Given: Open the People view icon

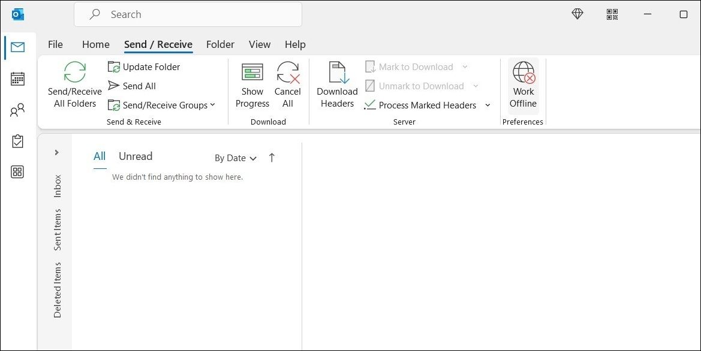Looking at the screenshot, I should (17, 110).
